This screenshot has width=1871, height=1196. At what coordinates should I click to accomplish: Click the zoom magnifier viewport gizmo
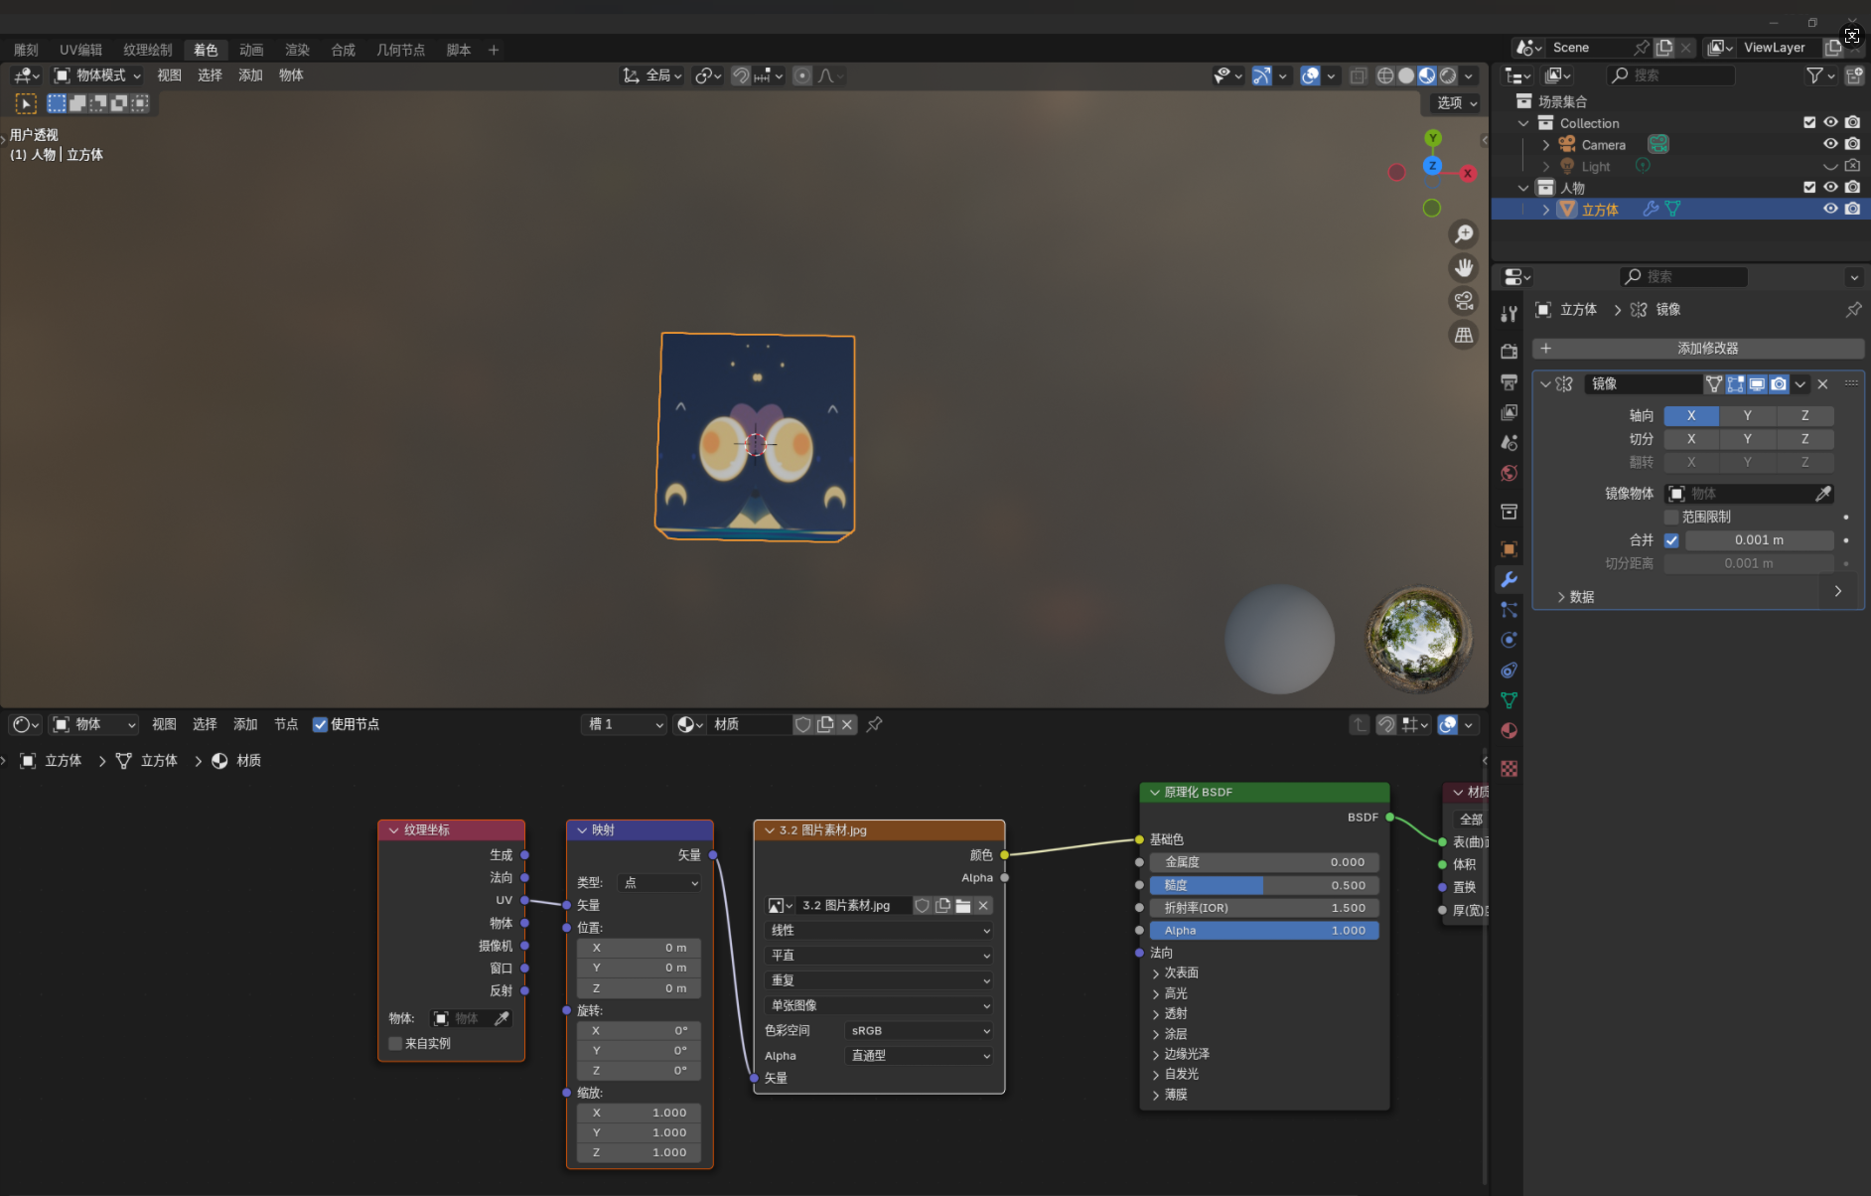(1464, 234)
